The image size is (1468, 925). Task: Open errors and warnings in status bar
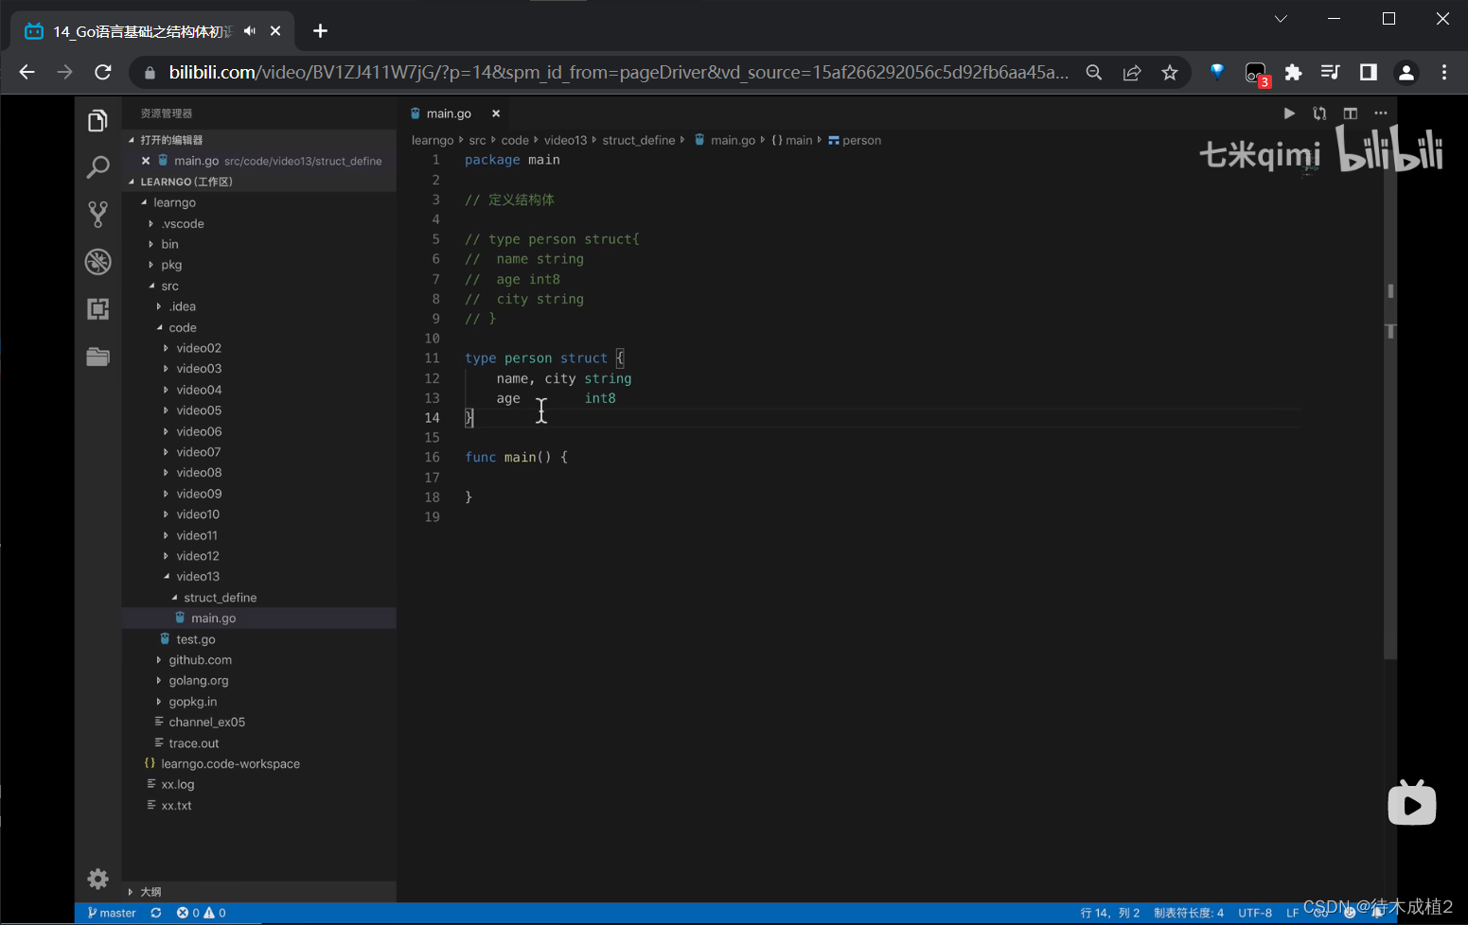[201, 913]
